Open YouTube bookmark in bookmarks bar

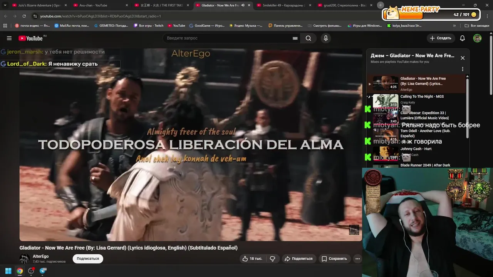(x=176, y=26)
